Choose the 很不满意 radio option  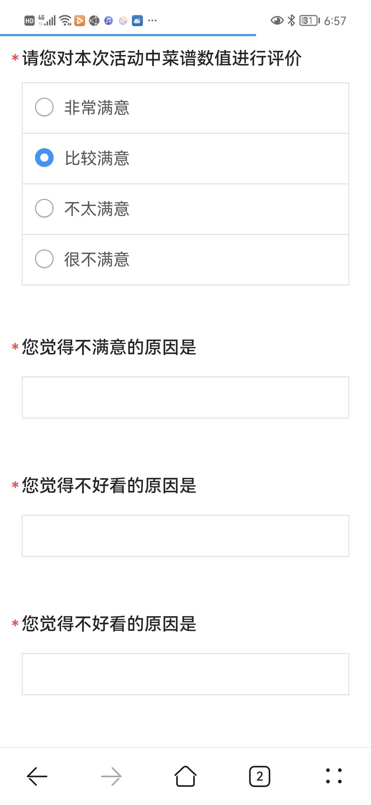pyautogui.click(x=44, y=259)
